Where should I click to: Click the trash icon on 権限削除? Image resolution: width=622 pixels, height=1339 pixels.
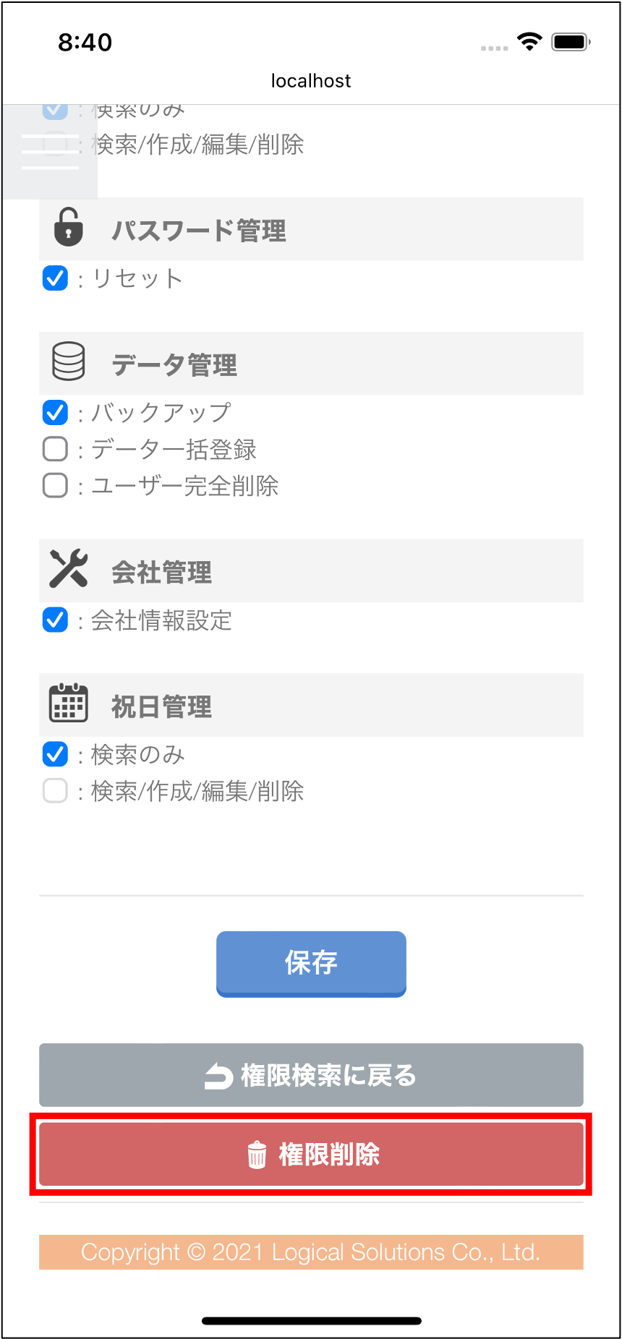(x=257, y=1155)
